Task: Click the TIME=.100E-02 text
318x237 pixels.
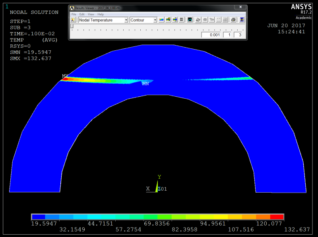Action: coord(33,34)
